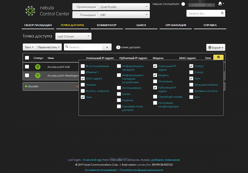Click the magnifier icon in top search
The width and height of the screenshot is (248, 173).
[x=222, y=13]
